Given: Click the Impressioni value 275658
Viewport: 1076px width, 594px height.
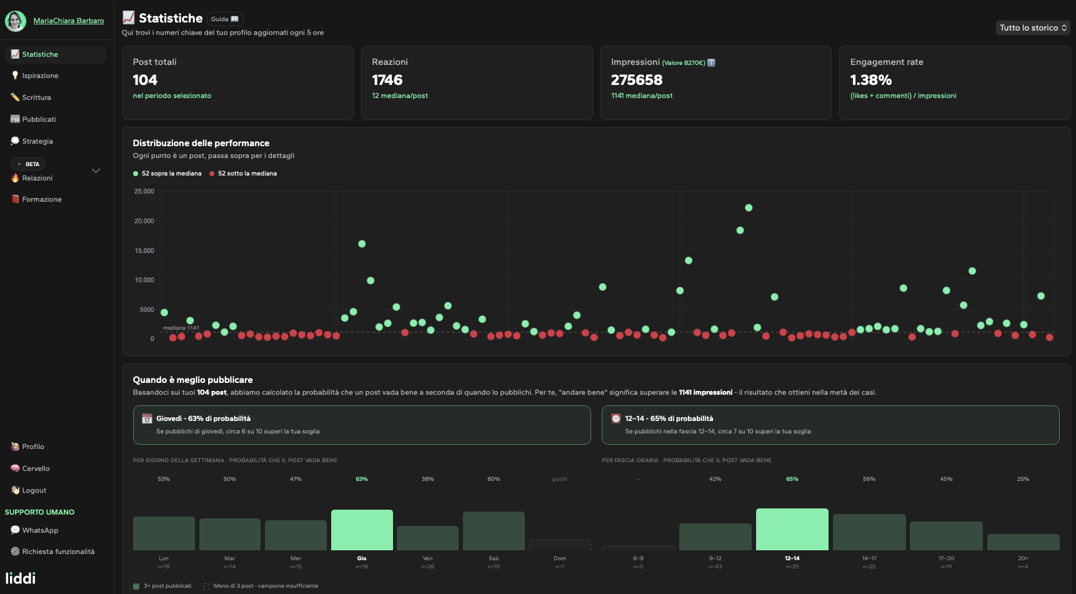Looking at the screenshot, I should pos(637,80).
